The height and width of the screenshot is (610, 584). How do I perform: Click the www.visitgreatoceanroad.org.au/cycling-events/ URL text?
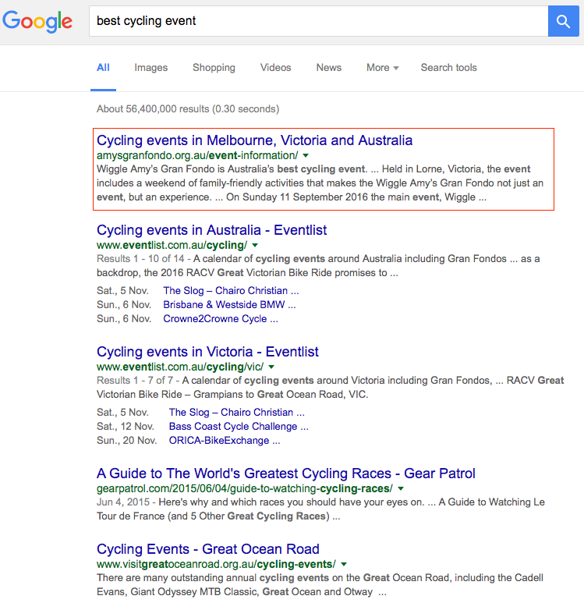tap(216, 565)
